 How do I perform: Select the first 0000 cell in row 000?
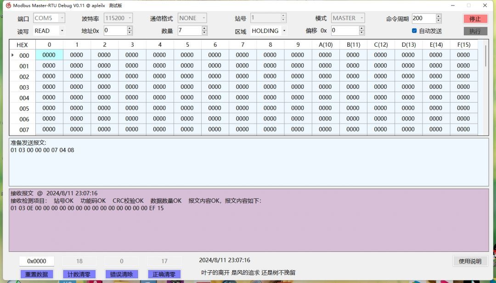pos(49,55)
